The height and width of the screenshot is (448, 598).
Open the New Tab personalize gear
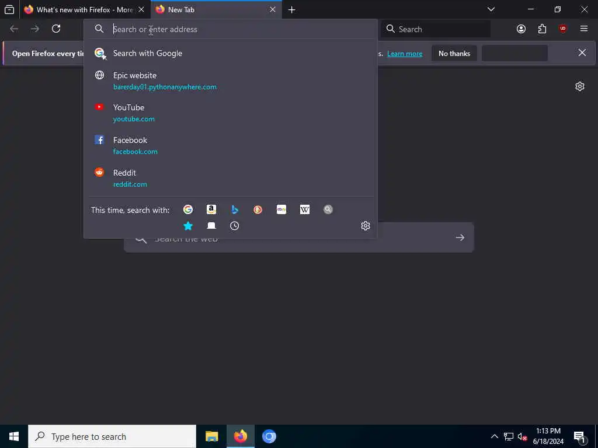click(x=580, y=86)
